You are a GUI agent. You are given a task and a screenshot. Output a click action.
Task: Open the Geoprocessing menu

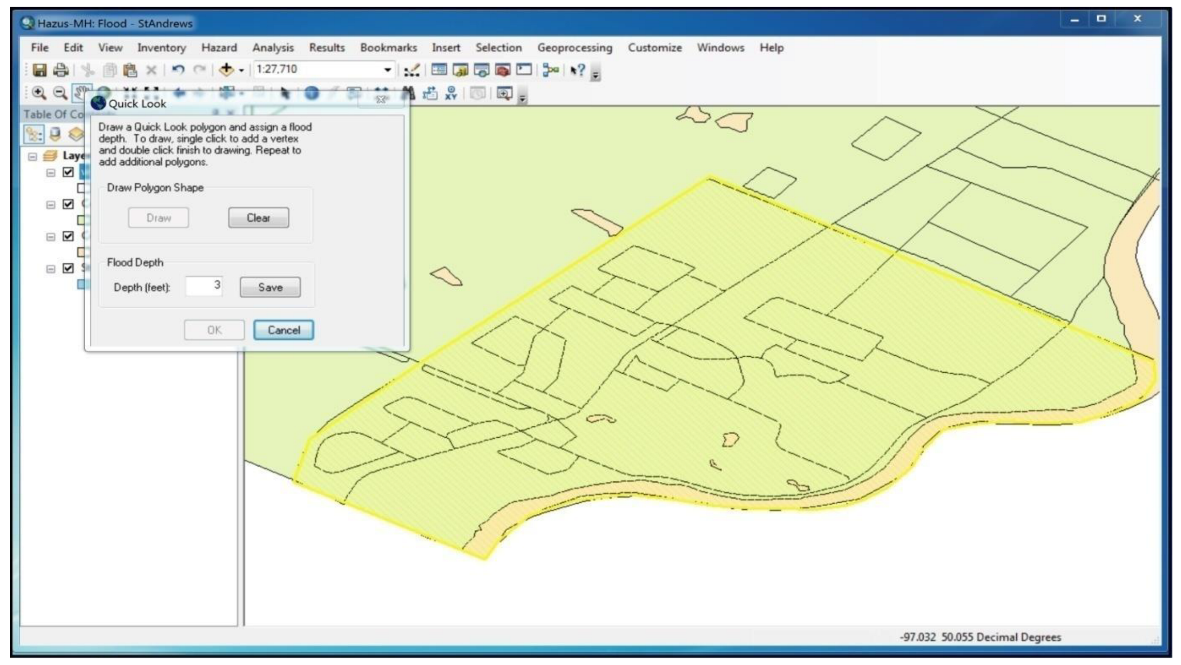[574, 47]
